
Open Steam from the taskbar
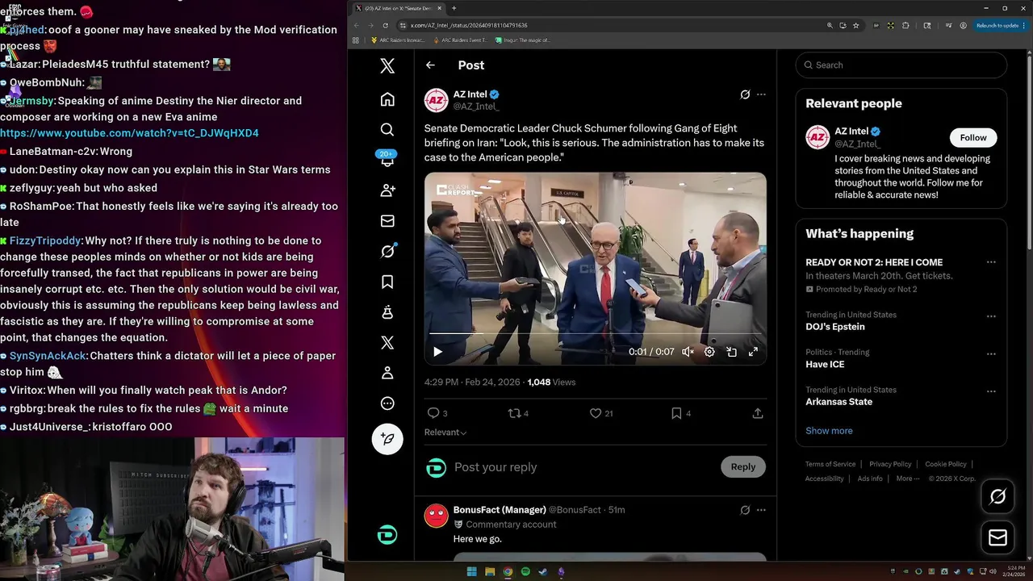(x=543, y=572)
